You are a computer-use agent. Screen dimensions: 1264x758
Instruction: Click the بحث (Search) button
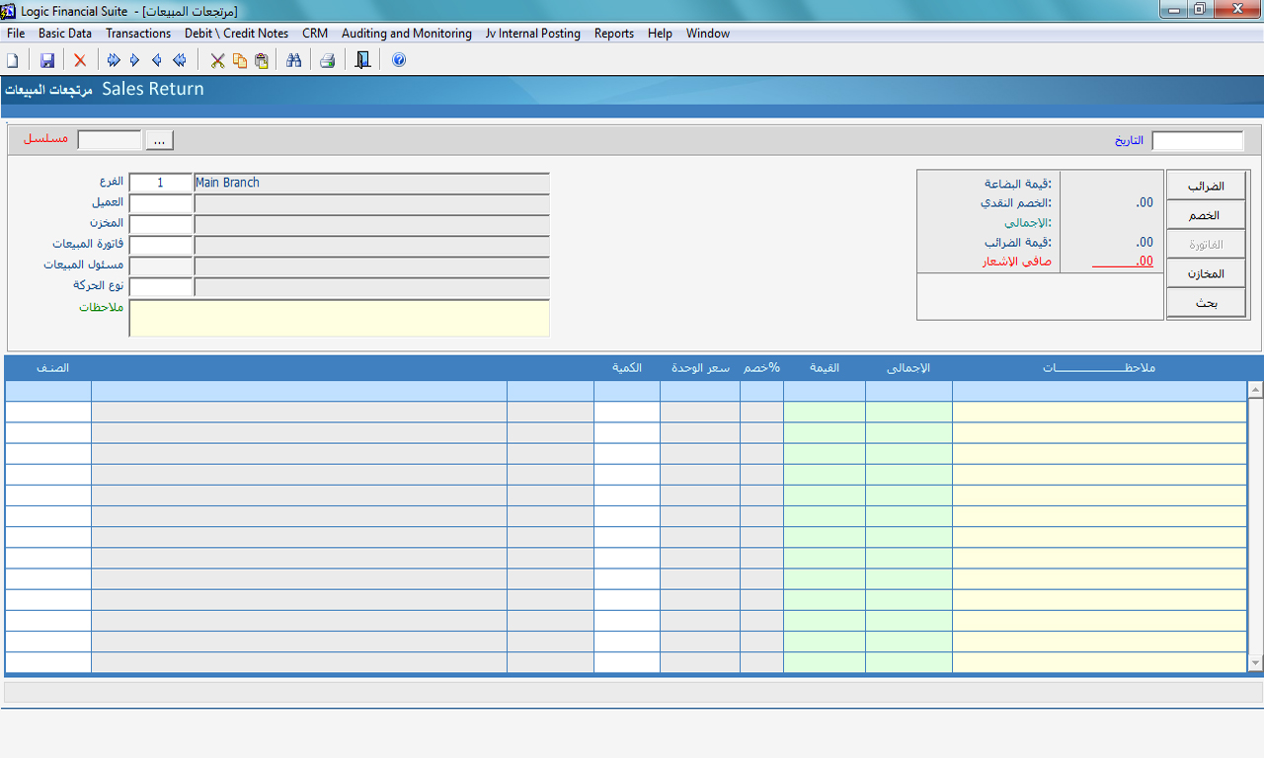pos(1206,303)
